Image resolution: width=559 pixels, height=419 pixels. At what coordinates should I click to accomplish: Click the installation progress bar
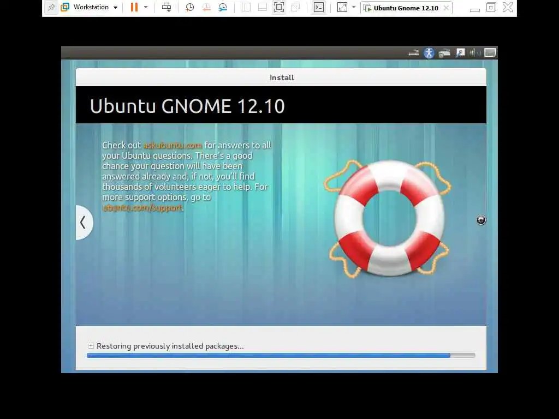tap(281, 355)
